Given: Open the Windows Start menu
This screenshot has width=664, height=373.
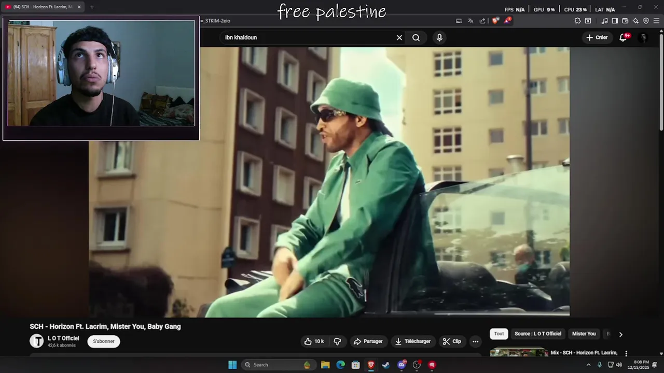Looking at the screenshot, I should pyautogui.click(x=232, y=365).
